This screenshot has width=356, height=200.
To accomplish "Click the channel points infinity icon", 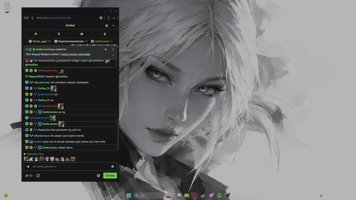I will coord(29,176).
